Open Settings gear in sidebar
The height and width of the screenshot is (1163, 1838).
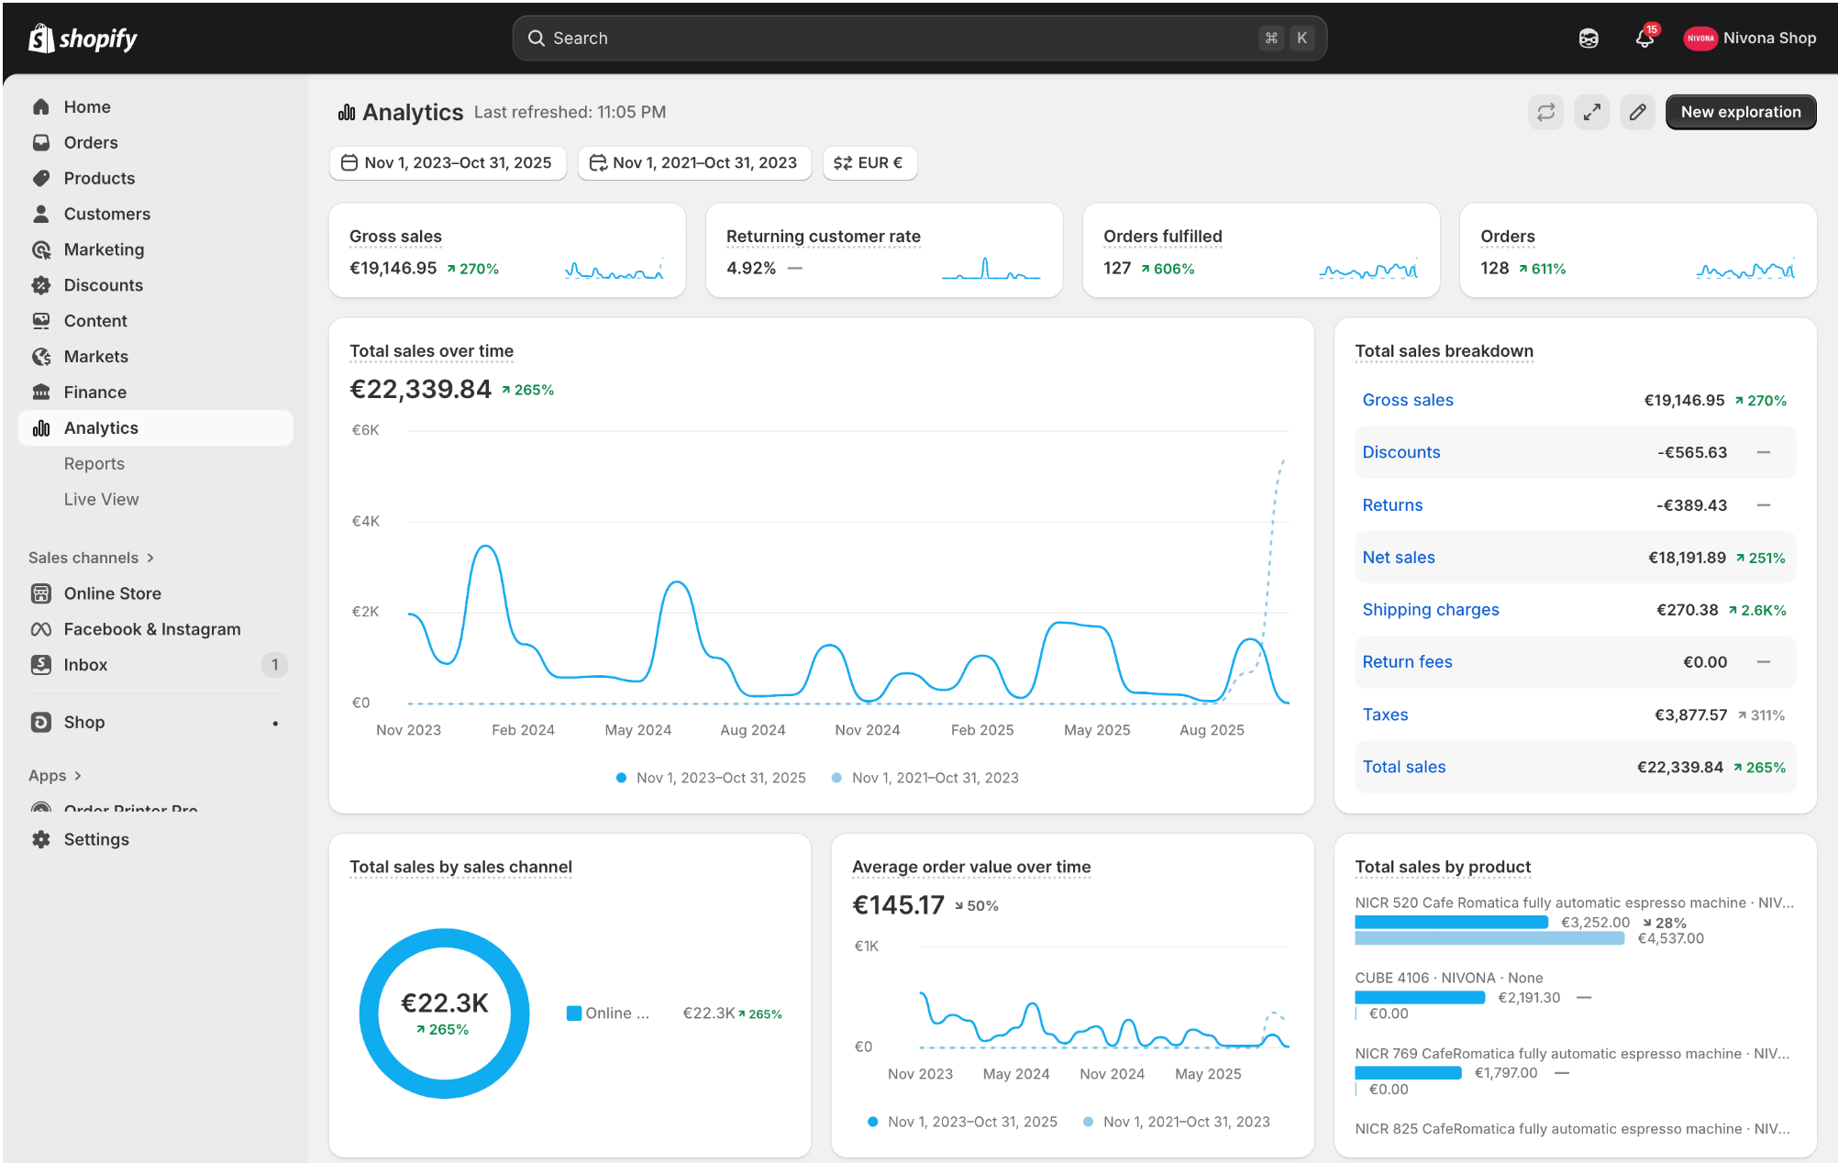pos(95,839)
